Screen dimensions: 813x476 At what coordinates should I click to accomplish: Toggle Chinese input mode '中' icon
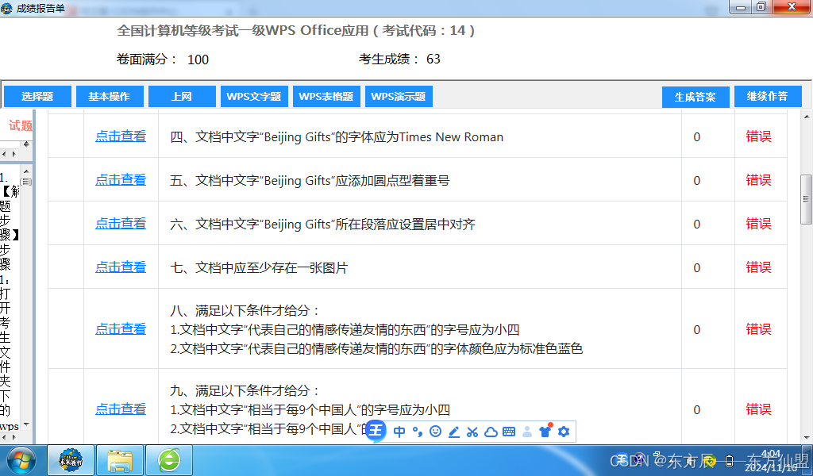click(x=399, y=432)
